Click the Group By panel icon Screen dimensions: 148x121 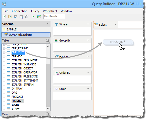point(57,41)
